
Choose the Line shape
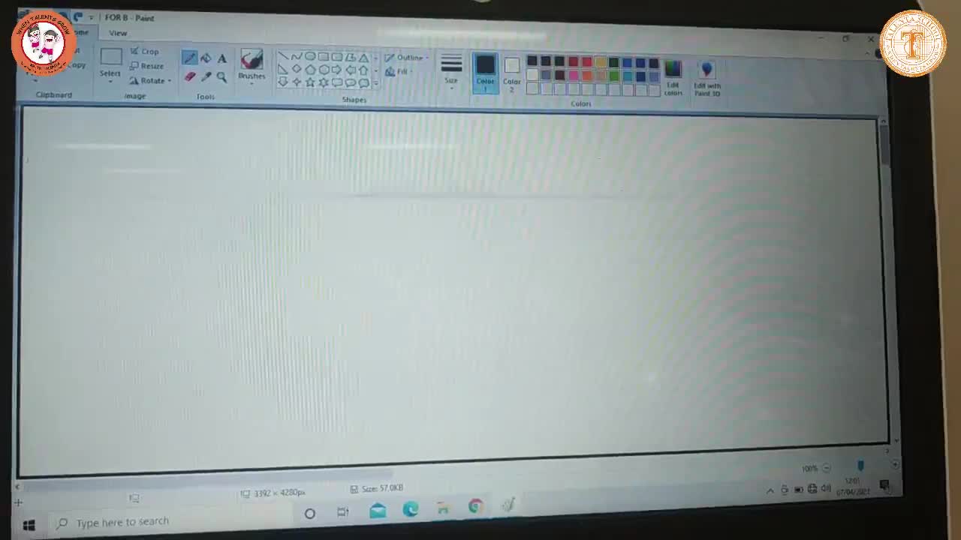point(283,56)
